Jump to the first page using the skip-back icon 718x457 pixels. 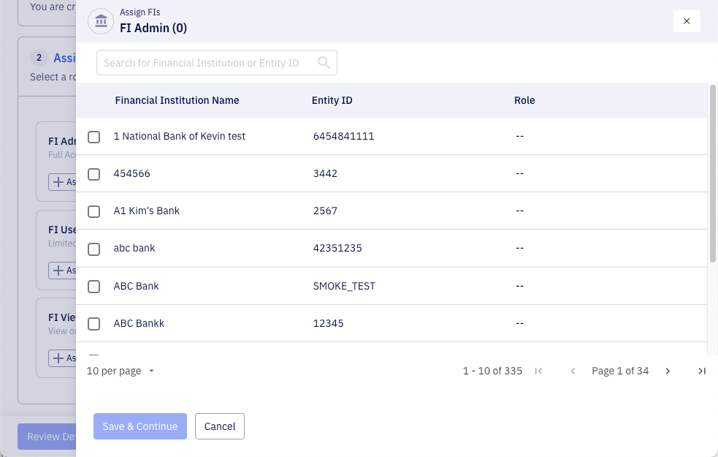coord(539,371)
